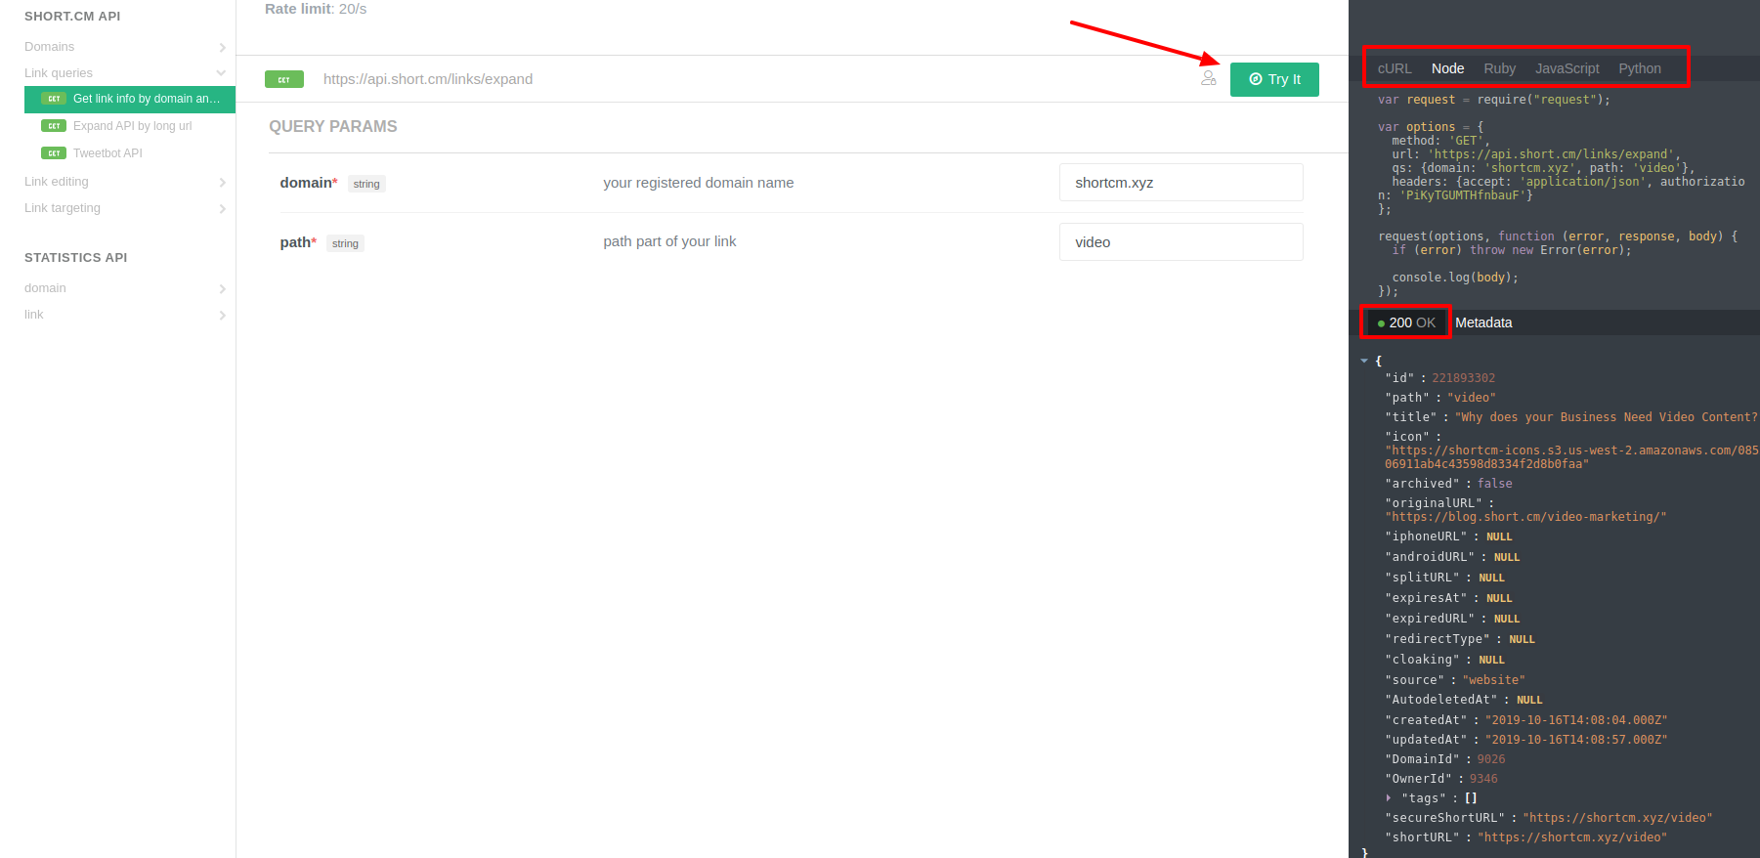Click the originalURL value blog.short.cm/video-marketing
This screenshot has height=858, width=1760.
point(1525,517)
